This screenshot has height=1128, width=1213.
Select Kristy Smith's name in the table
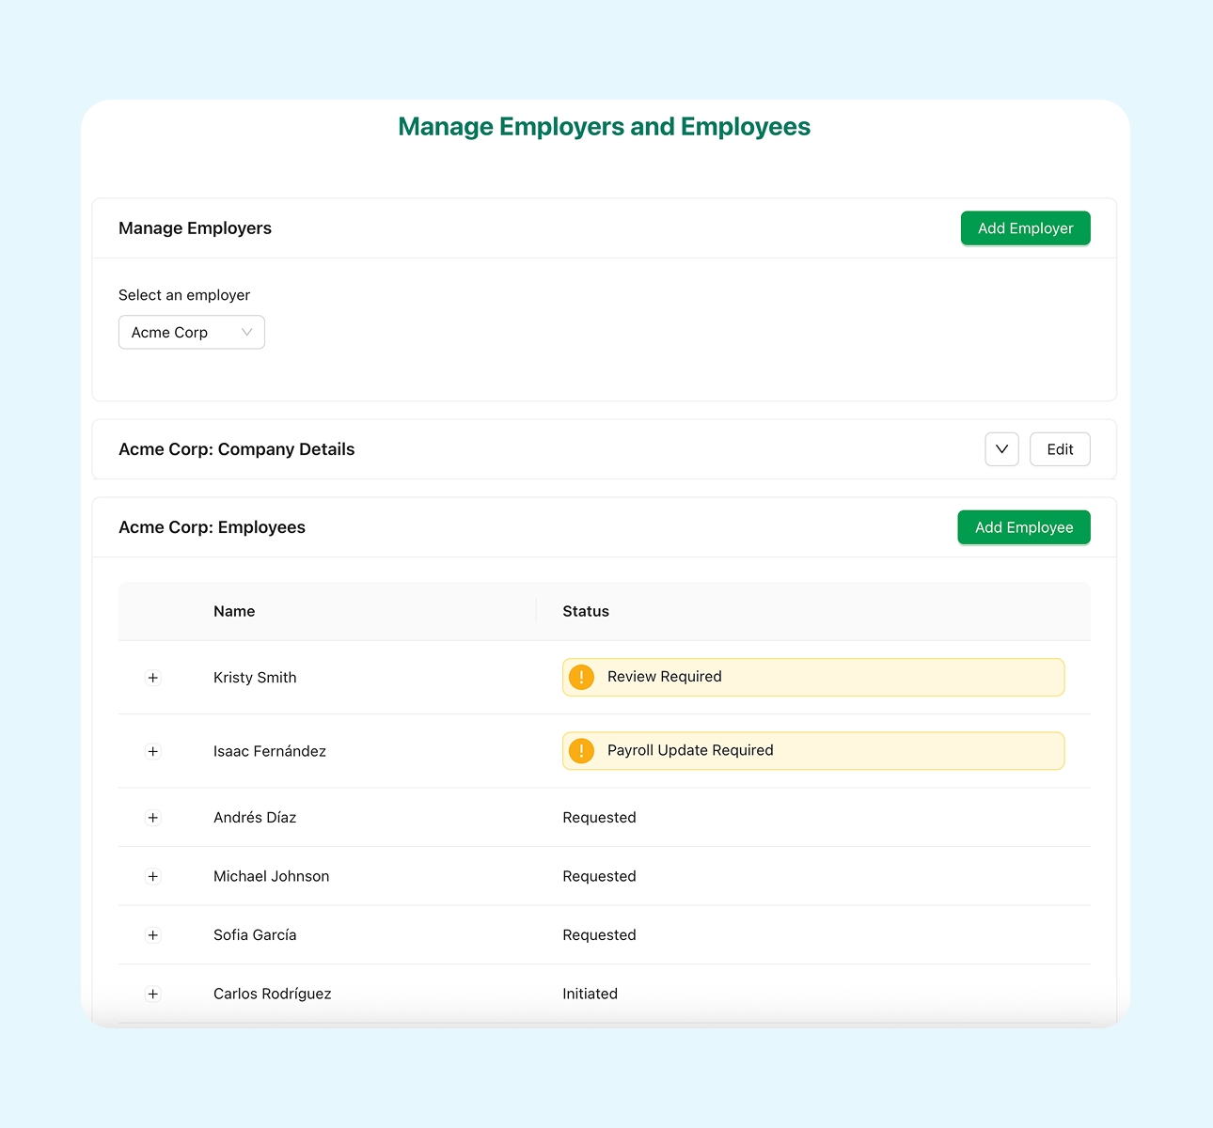[254, 677]
